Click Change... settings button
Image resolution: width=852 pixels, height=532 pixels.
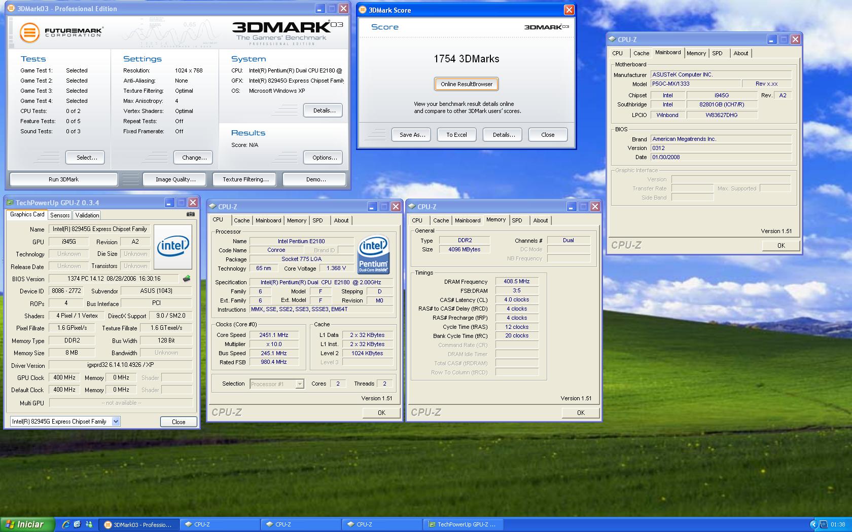click(194, 158)
